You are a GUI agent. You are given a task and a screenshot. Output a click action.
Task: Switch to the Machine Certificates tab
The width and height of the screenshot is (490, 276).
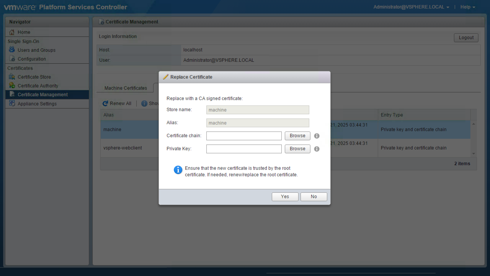(126, 88)
